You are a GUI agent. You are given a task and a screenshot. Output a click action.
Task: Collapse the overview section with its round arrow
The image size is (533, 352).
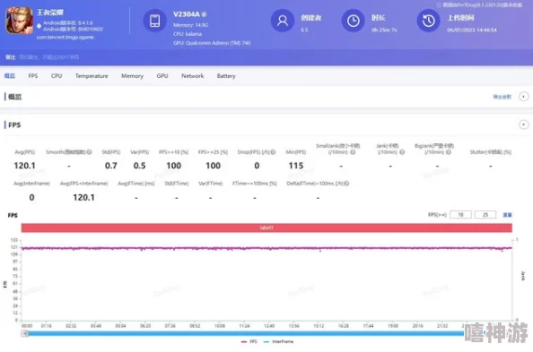coord(523,97)
